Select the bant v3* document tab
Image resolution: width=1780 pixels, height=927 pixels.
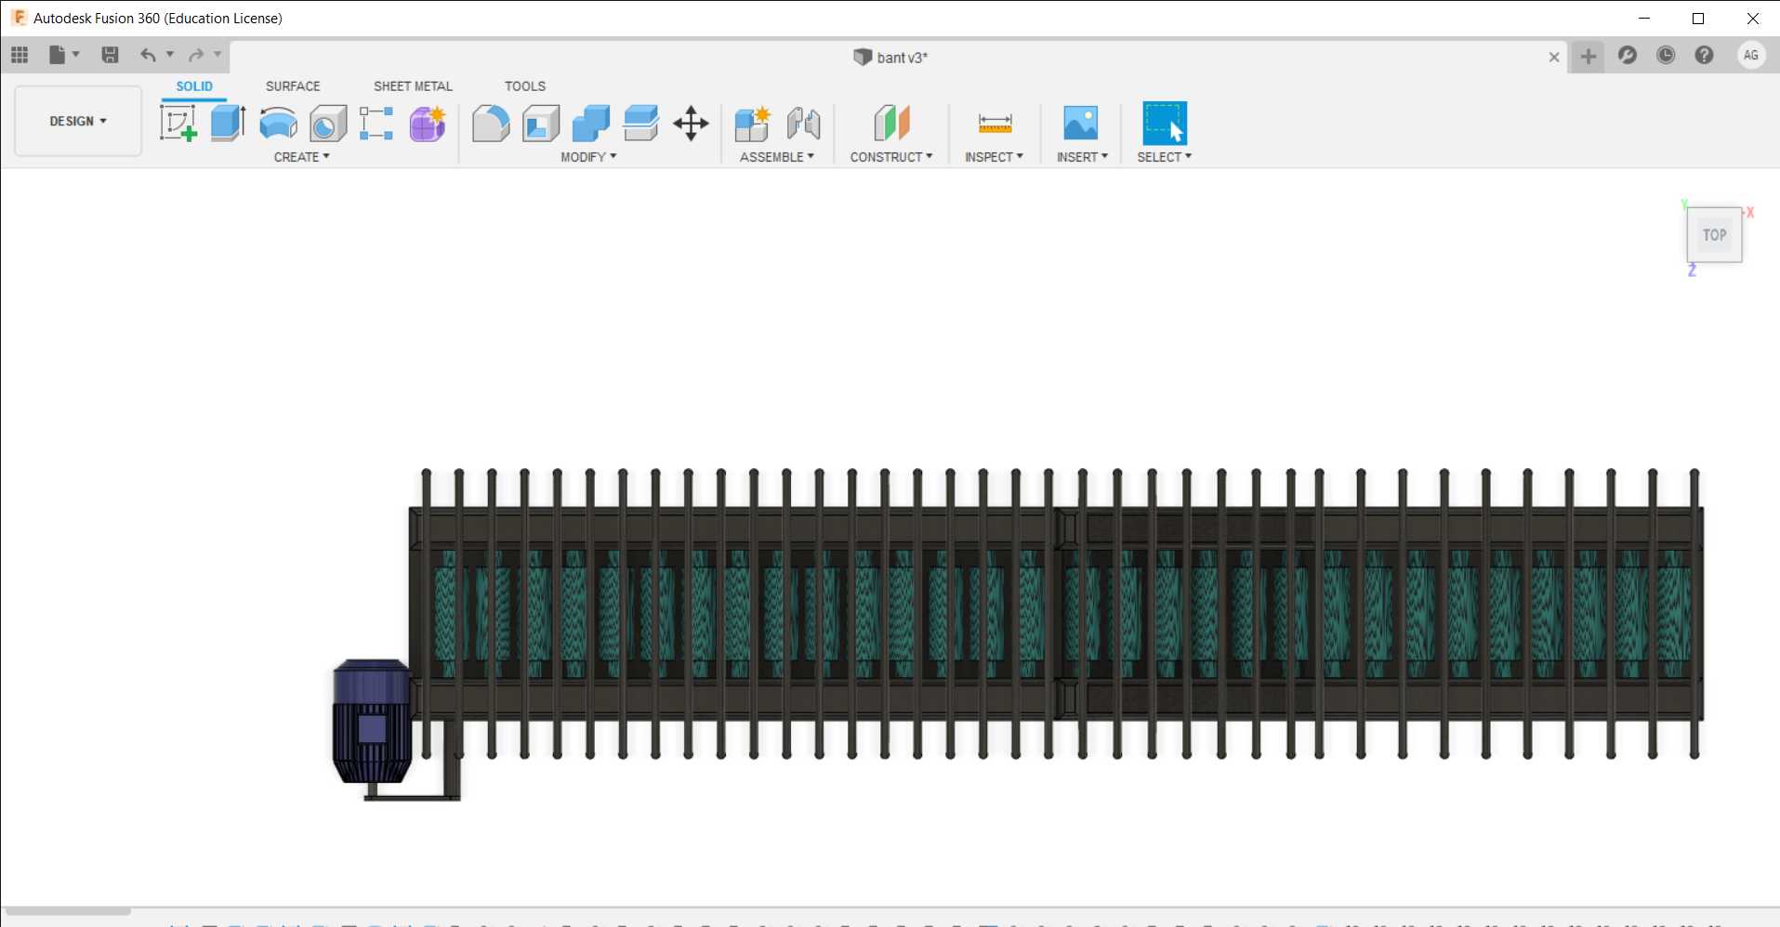[890, 57]
